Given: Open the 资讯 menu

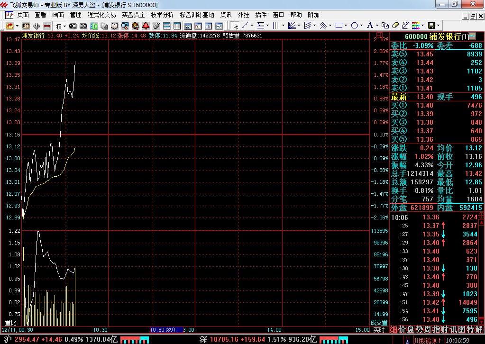Looking at the screenshot, I should point(226,15).
